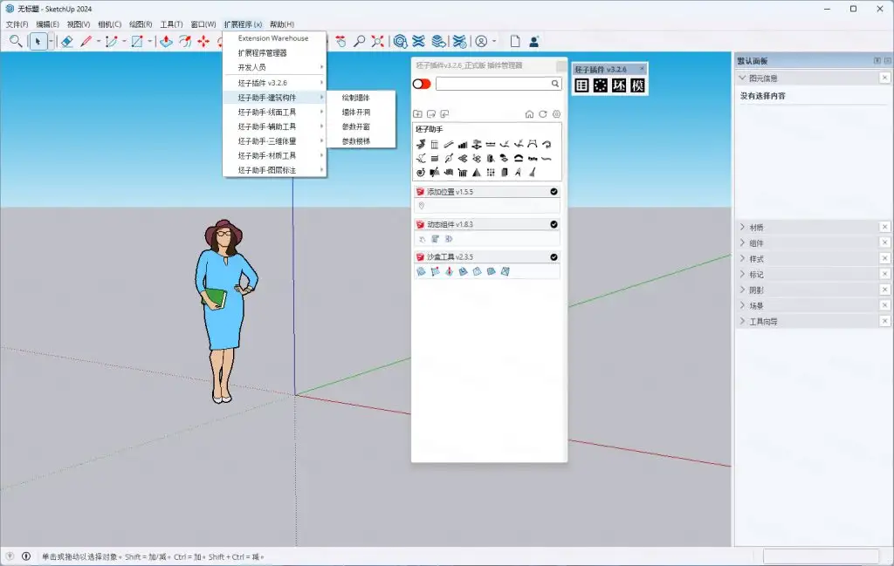Viewport: 894px width, 566px height.
Task: Toggle the 沙盒工具 v2.3.5 enabled checkmark
Action: click(554, 257)
